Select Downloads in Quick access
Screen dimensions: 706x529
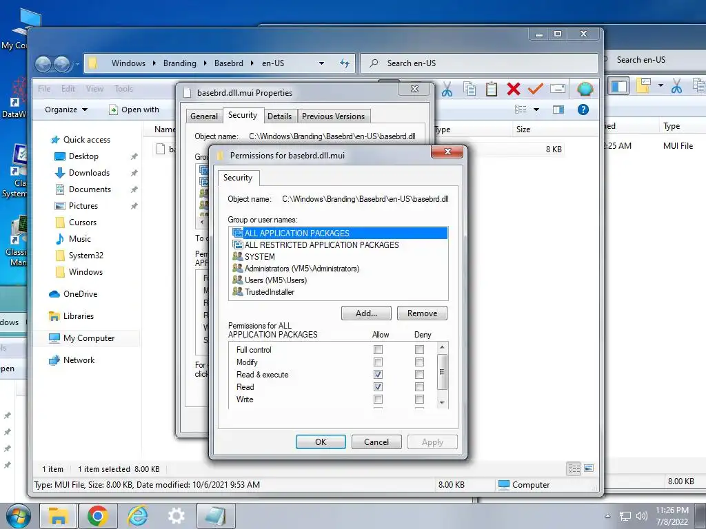(x=89, y=173)
